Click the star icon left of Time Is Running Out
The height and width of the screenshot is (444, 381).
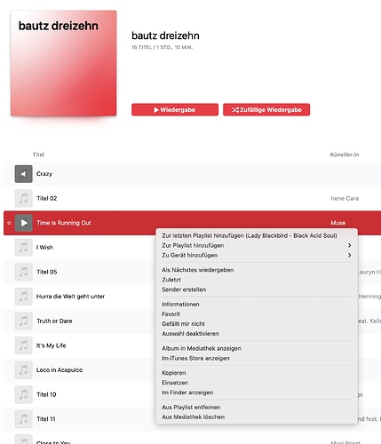[9, 223]
